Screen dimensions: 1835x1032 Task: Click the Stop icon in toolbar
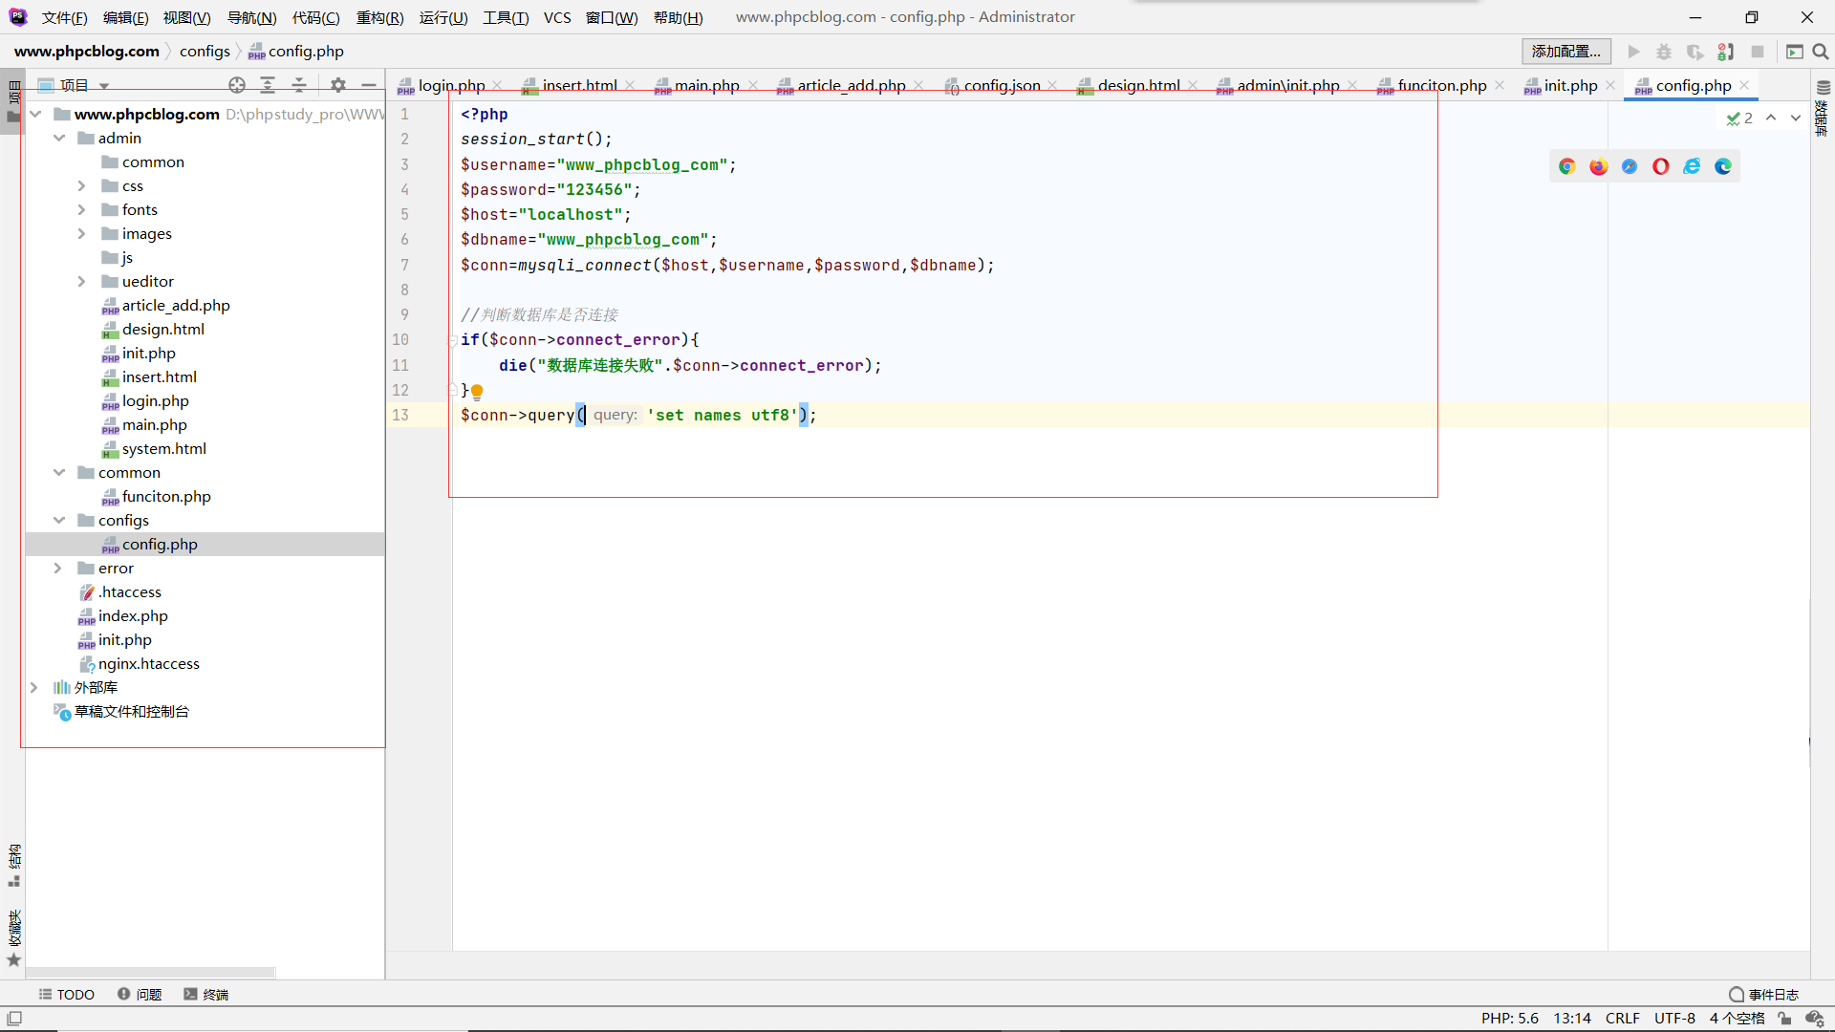pos(1758,52)
